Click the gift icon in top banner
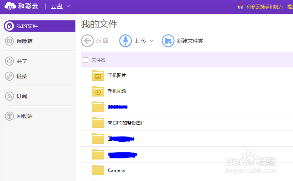The image size is (293, 181). tap(240, 7)
